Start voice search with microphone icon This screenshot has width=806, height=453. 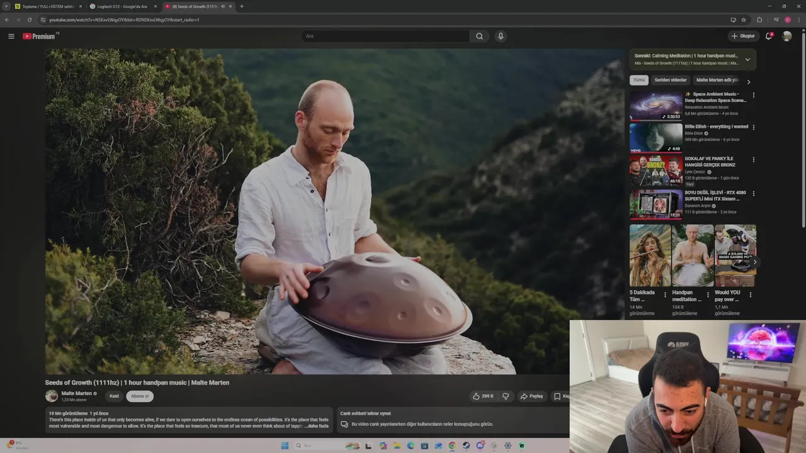point(501,36)
